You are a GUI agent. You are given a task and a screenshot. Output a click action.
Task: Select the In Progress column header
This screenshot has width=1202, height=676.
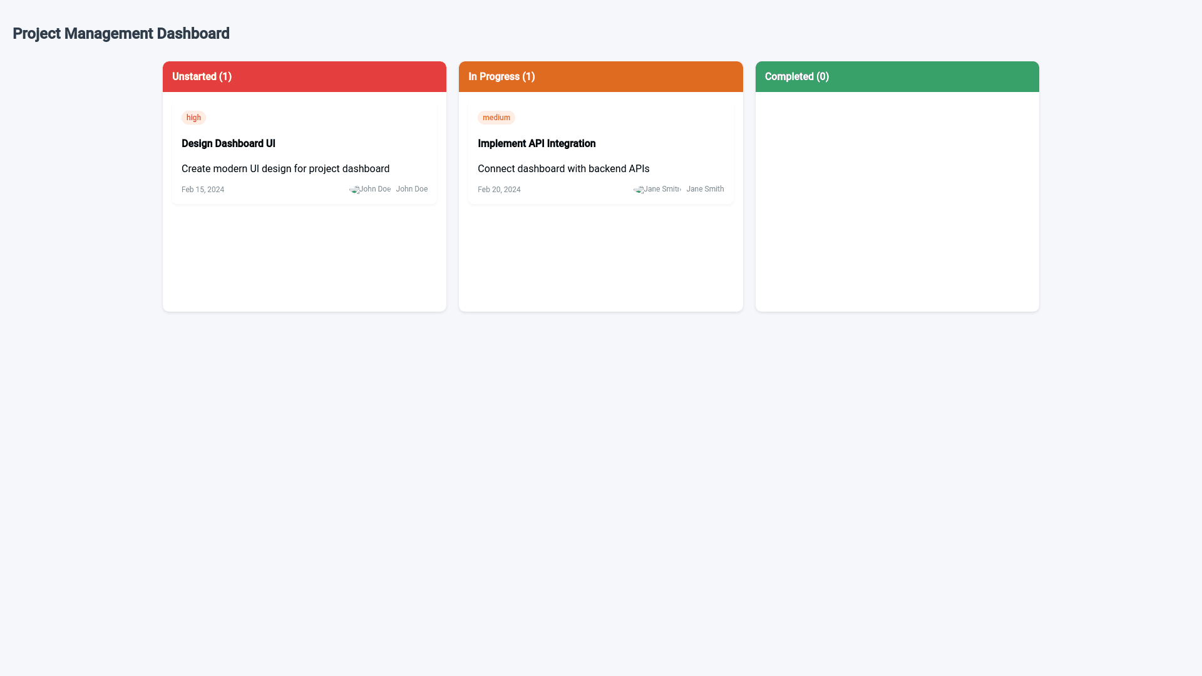[600, 76]
